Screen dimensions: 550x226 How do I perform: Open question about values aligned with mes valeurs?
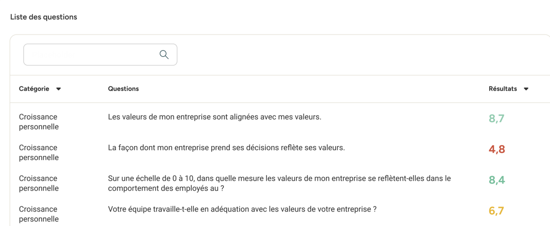point(214,117)
